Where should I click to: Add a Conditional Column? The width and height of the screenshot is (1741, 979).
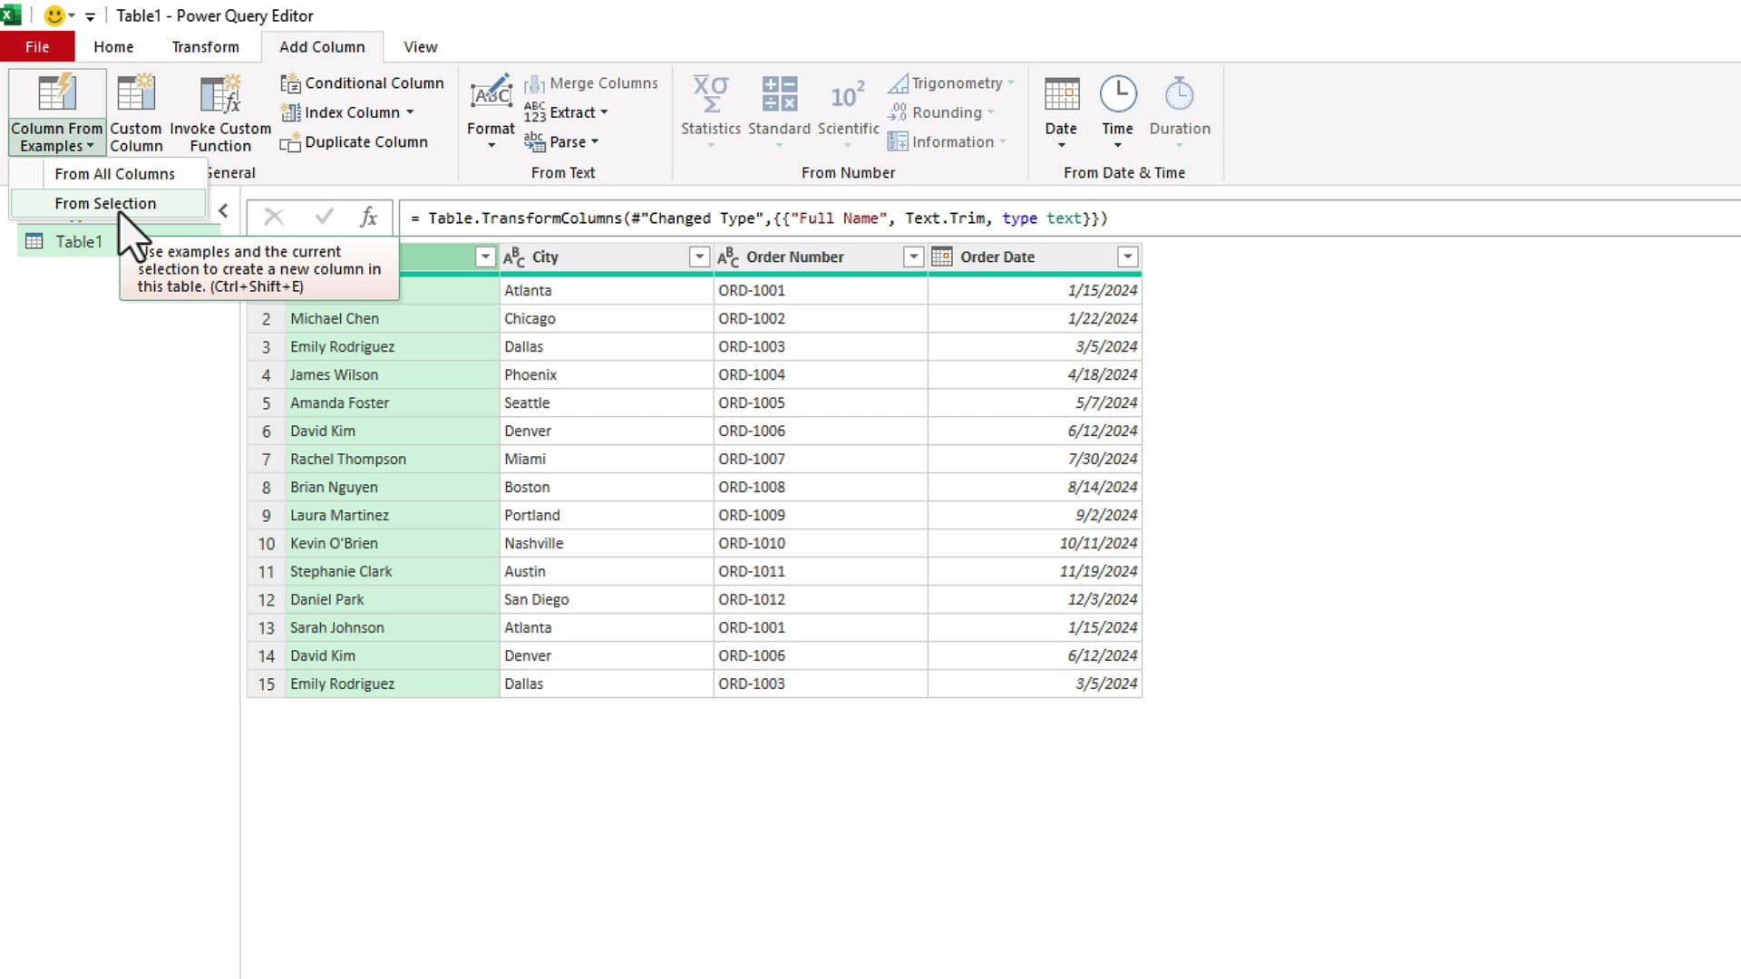tap(362, 83)
